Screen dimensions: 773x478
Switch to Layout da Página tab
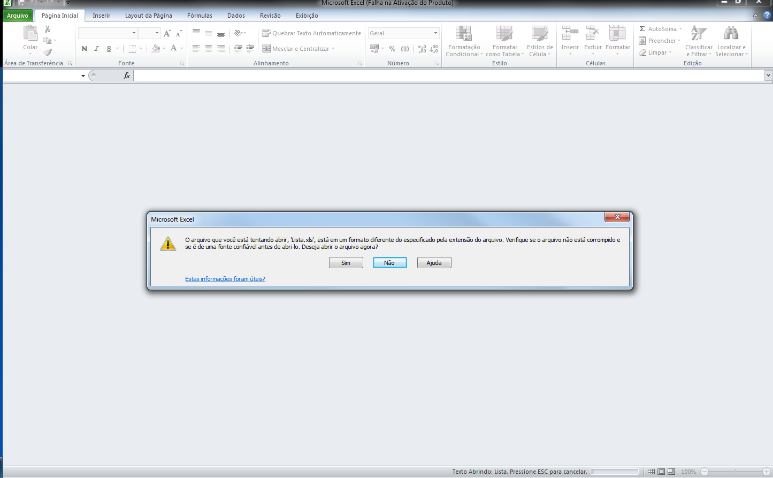(149, 16)
